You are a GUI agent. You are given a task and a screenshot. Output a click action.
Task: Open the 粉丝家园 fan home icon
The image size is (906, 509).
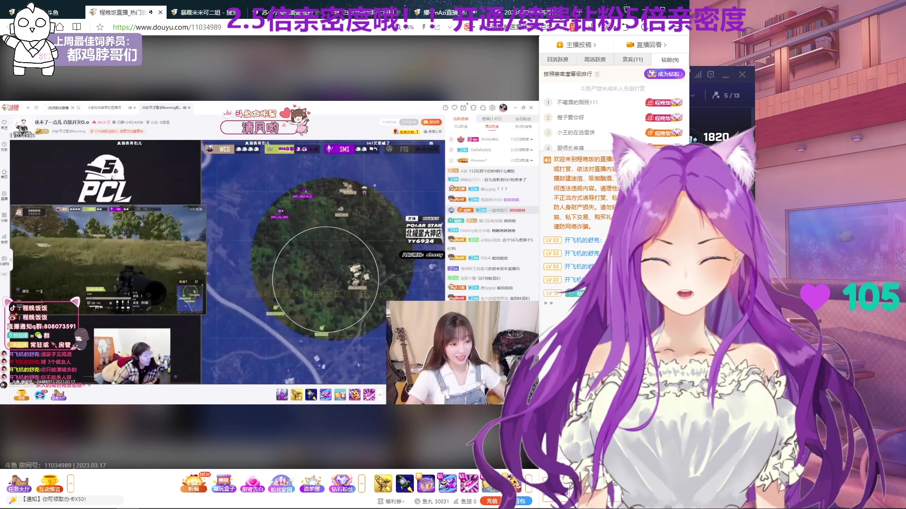pyautogui.click(x=282, y=483)
